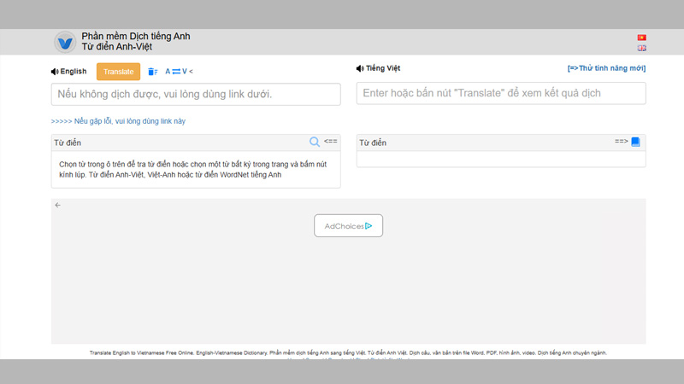Click the '==>' arrow in right dictionary header
Viewport: 684px width, 384px height.
coord(622,142)
